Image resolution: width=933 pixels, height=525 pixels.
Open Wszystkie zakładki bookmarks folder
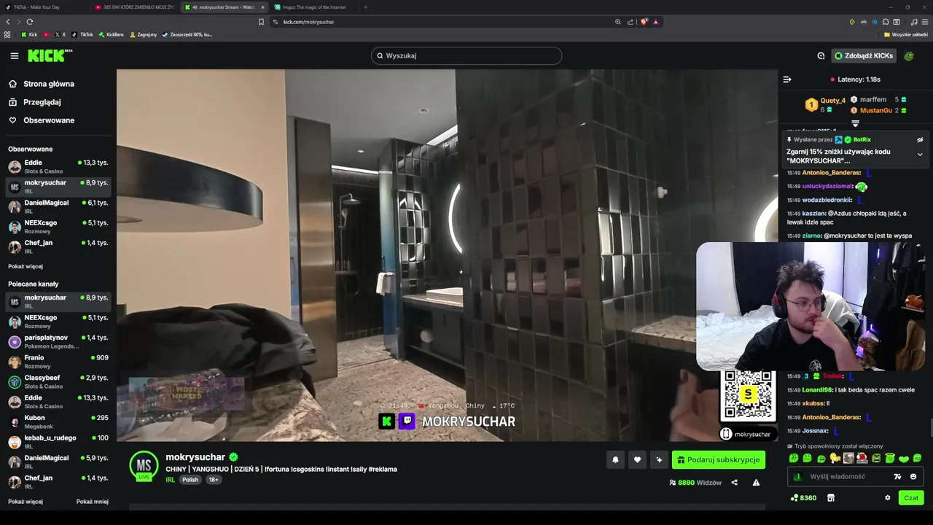click(906, 34)
